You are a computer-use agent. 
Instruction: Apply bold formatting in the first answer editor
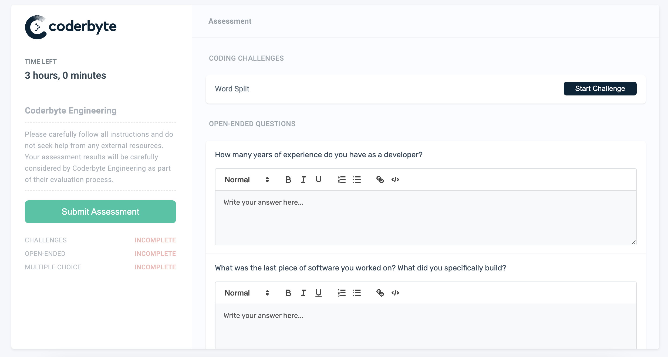288,179
